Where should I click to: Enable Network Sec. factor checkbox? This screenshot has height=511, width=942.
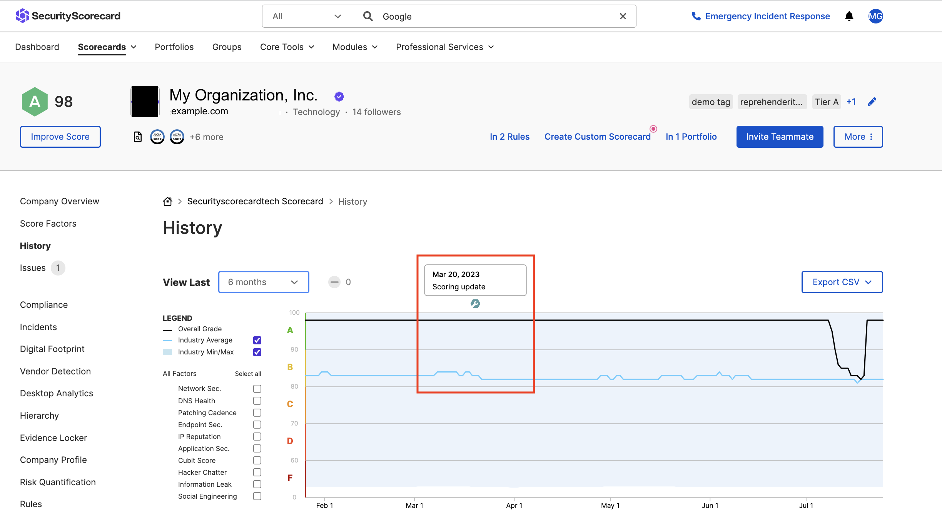coord(257,389)
